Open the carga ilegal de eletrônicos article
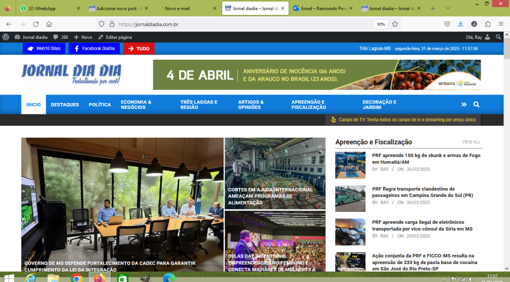Screen dimensions: 510x282 pyautogui.click(x=422, y=225)
